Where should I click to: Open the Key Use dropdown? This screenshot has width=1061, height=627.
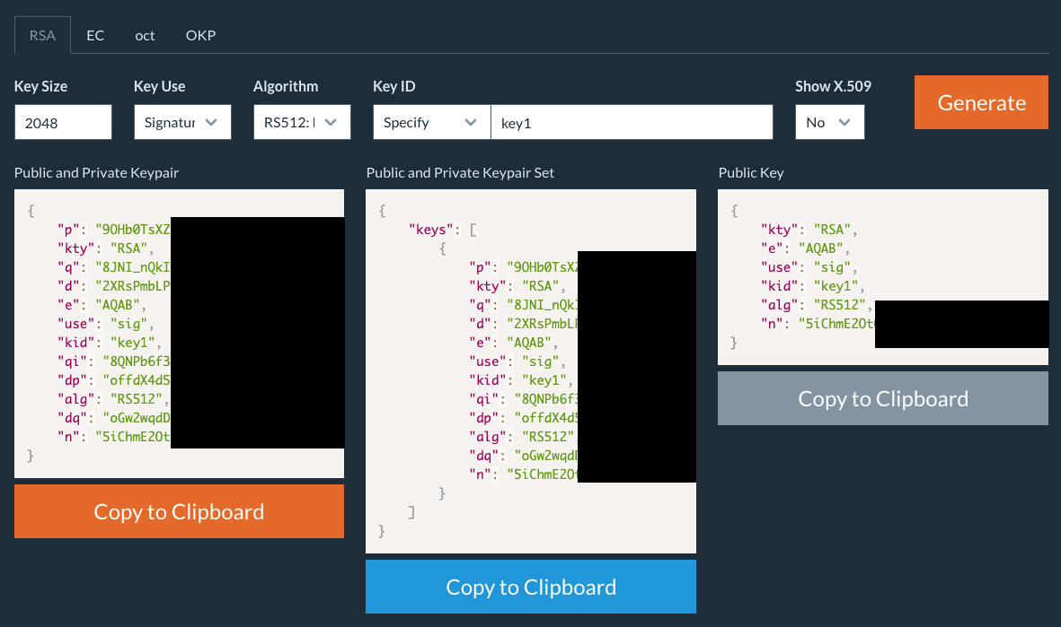coord(182,121)
